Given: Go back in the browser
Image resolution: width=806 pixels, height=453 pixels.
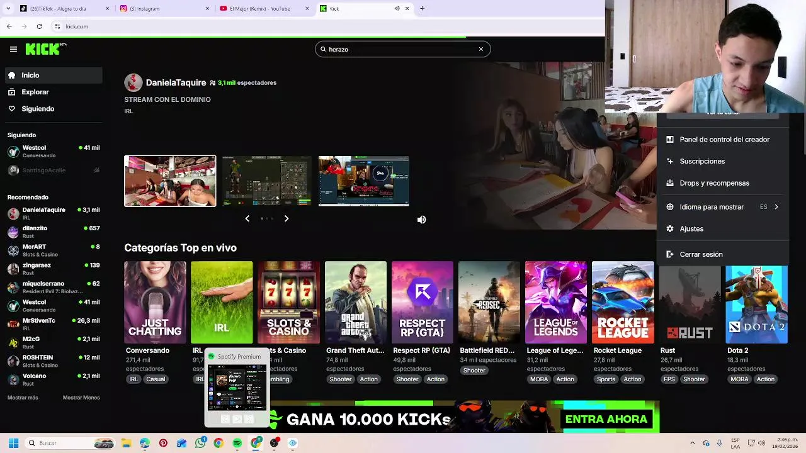Looking at the screenshot, I should (9, 26).
